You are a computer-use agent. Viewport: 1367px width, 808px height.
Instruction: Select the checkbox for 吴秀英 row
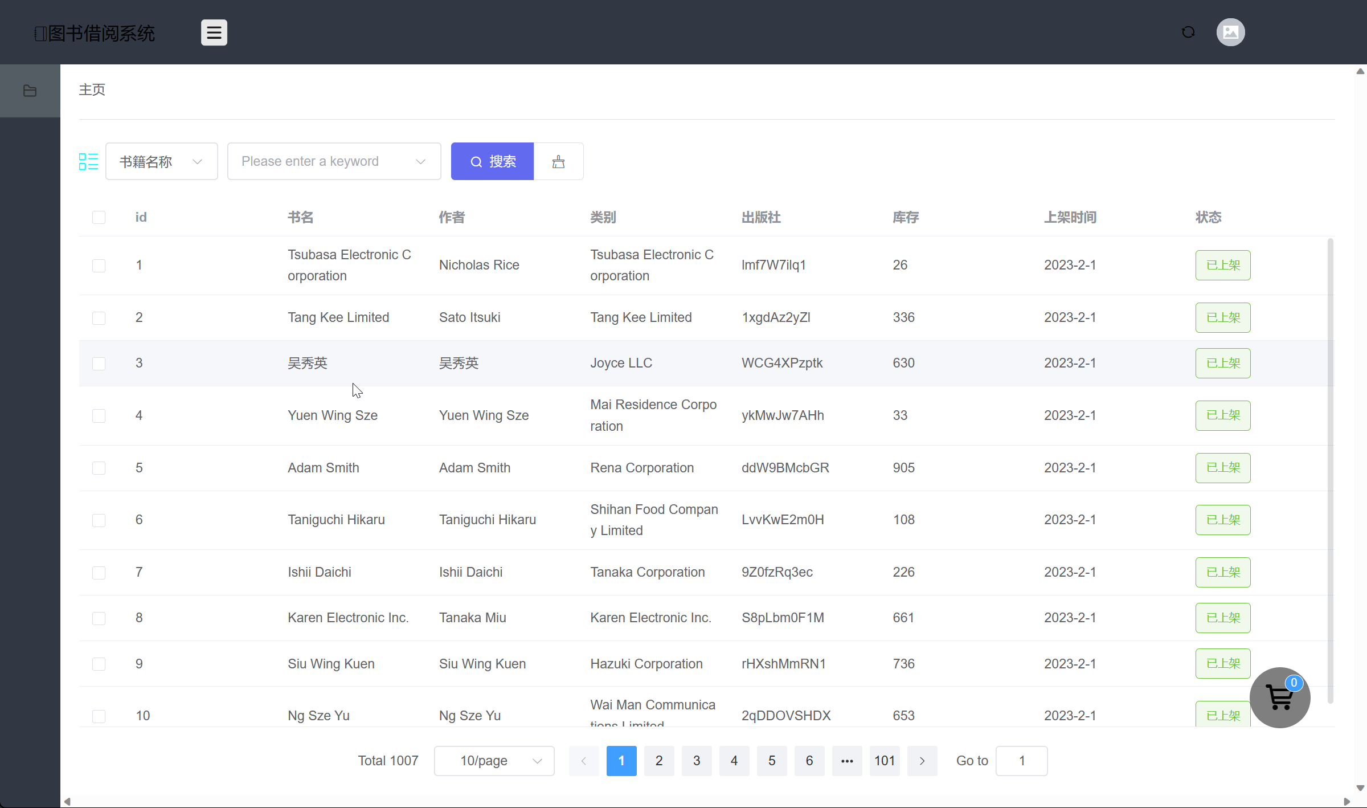(x=99, y=364)
